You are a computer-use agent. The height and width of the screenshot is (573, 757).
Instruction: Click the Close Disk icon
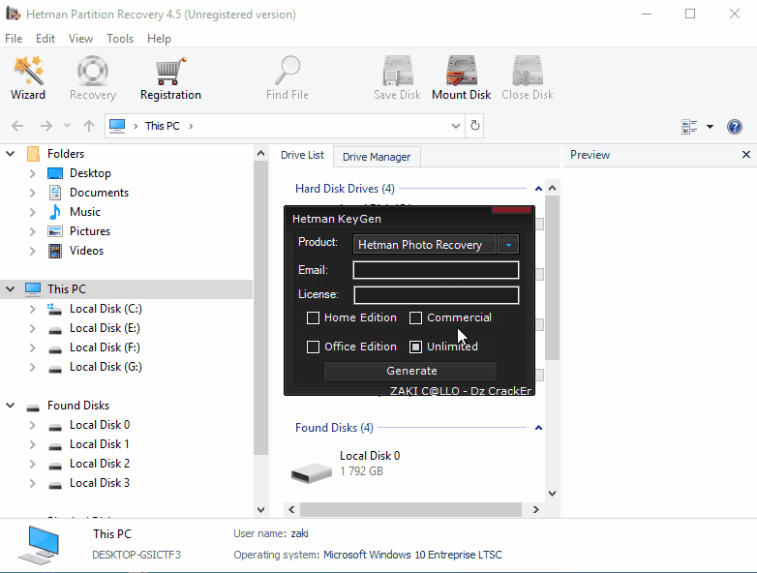(528, 71)
